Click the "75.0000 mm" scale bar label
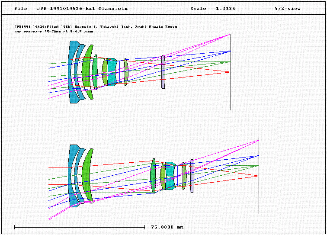Screen dimensions: 327x235 pos(167,227)
